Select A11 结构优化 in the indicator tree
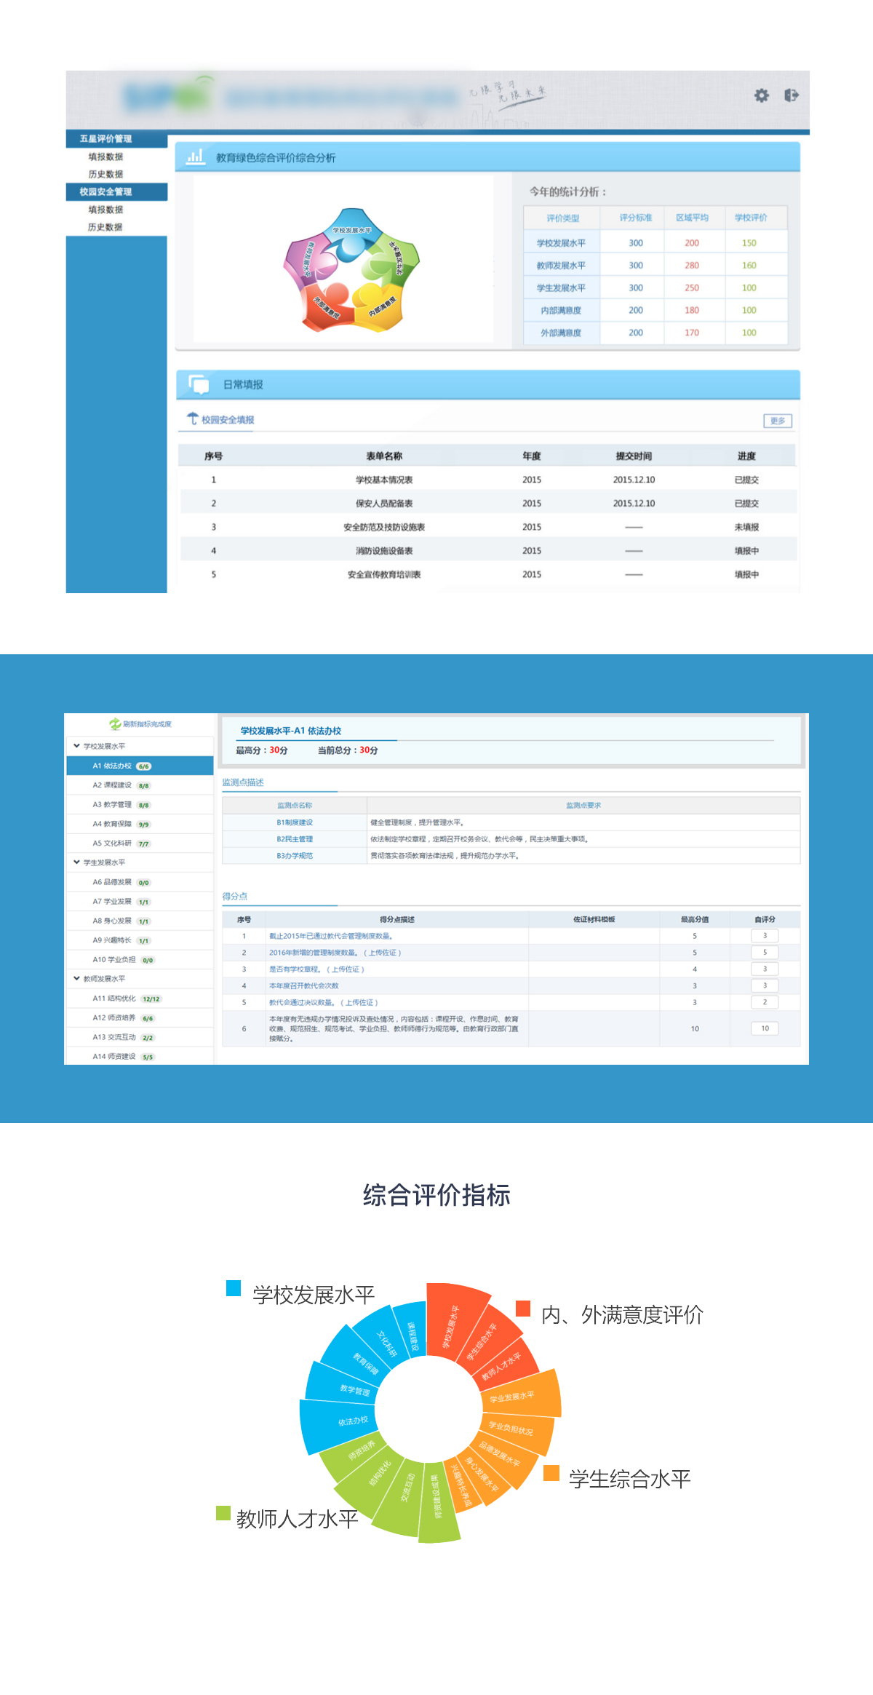This screenshot has height=1695, width=873. [x=114, y=999]
